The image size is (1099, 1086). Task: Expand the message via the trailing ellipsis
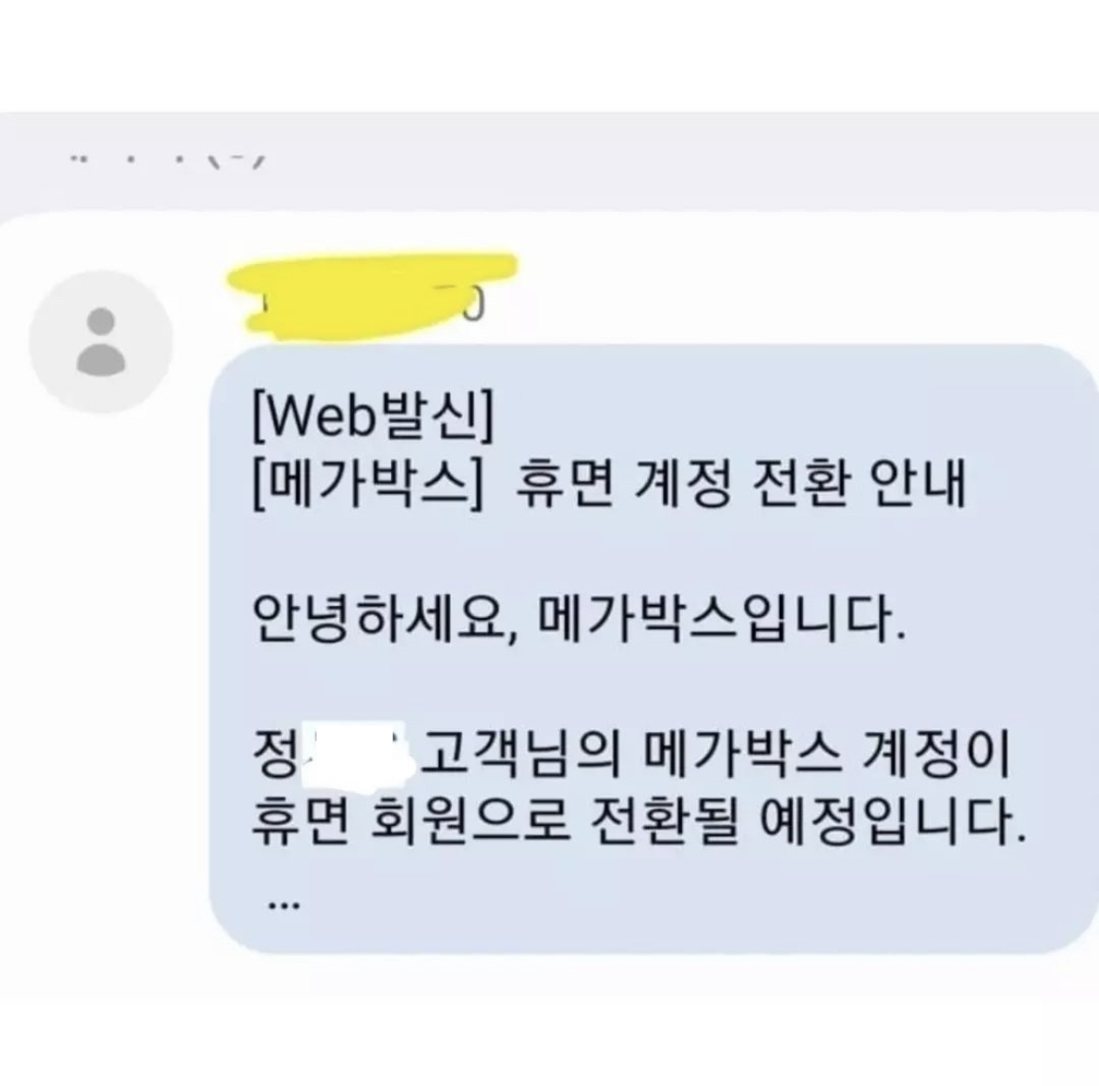point(284,905)
